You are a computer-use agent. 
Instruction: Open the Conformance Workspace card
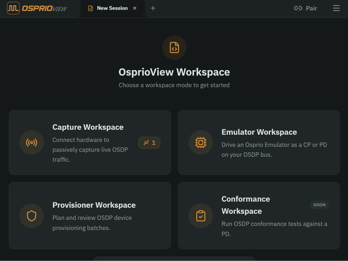(x=259, y=216)
